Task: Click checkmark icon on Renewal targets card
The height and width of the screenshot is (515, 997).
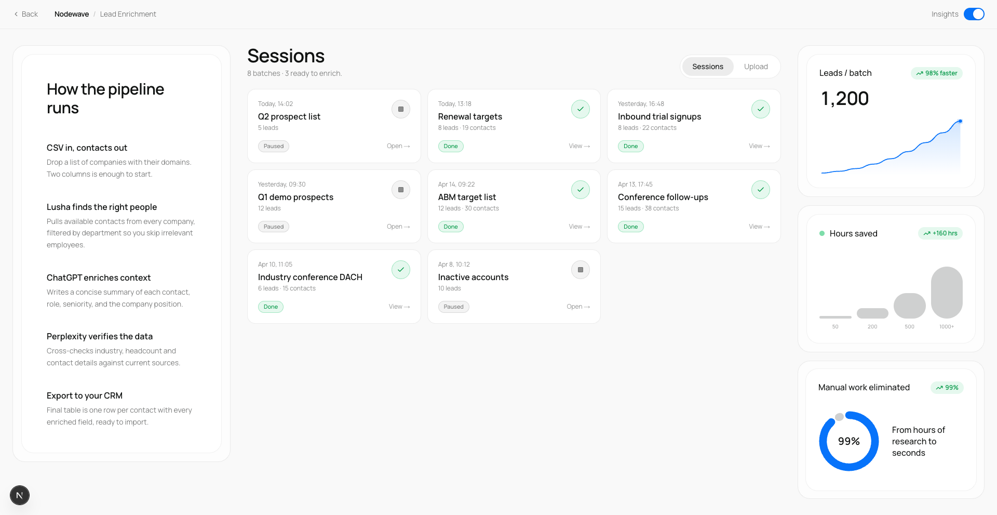Action: pos(580,109)
